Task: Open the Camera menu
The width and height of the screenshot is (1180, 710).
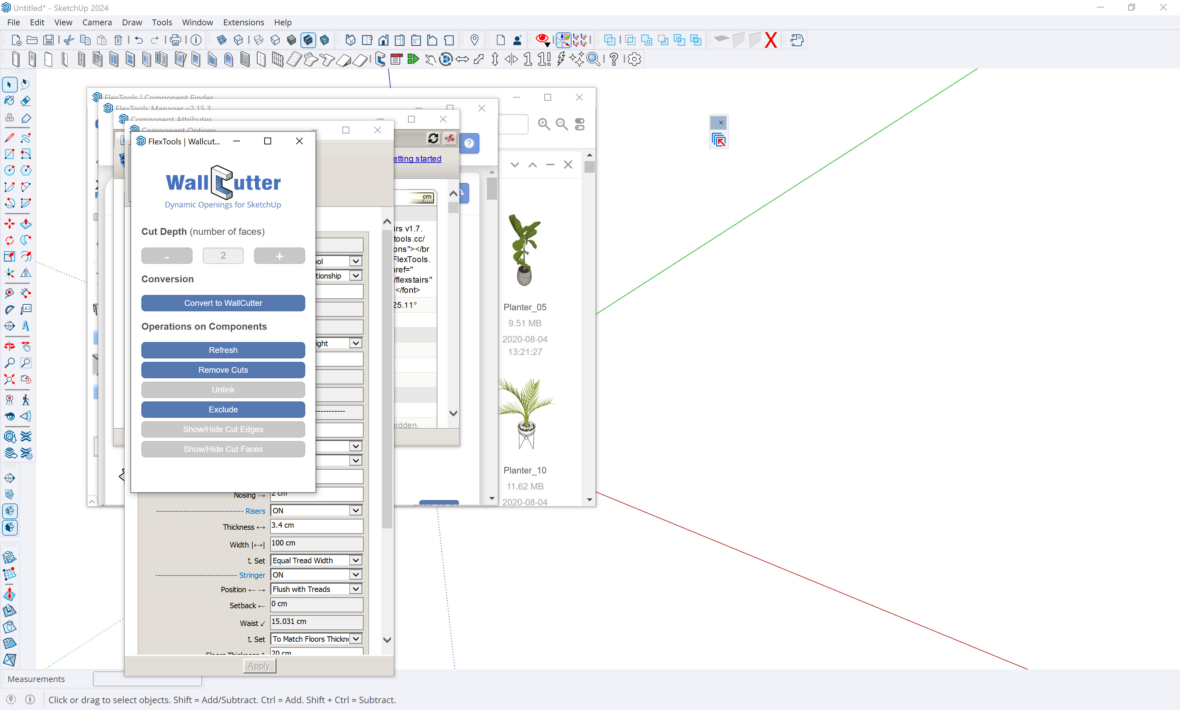Action: 97,23
